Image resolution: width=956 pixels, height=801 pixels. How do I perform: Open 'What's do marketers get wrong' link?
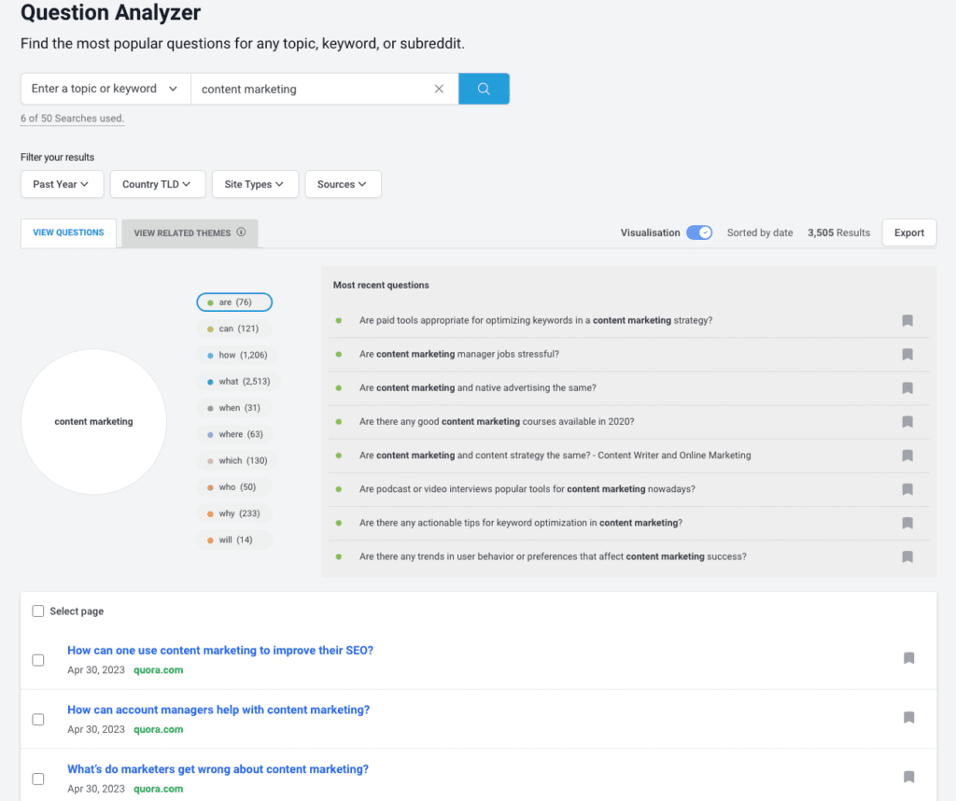point(218,769)
